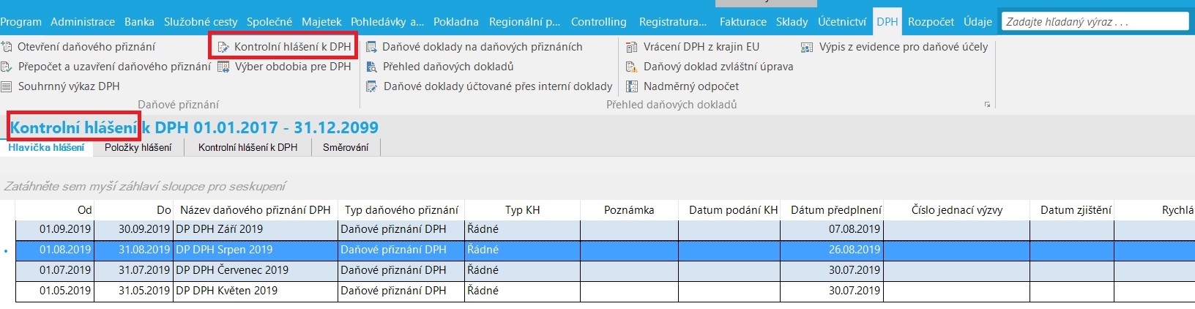Select the Výber obdobia pre DPH icon
Image resolution: width=1195 pixels, height=309 pixels.
(x=223, y=67)
